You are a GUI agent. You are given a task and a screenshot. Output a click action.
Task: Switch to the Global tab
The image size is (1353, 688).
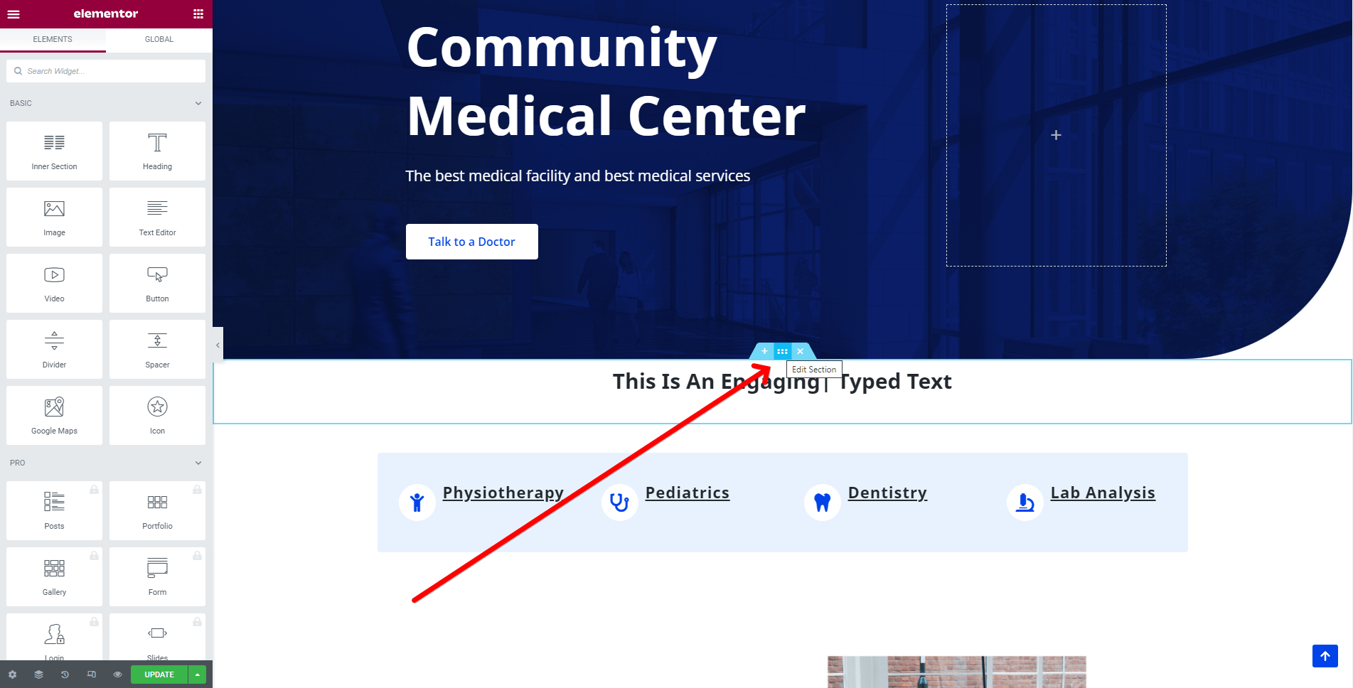tap(159, 39)
